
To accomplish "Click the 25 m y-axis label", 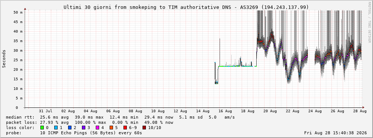I will pos(18,60).
